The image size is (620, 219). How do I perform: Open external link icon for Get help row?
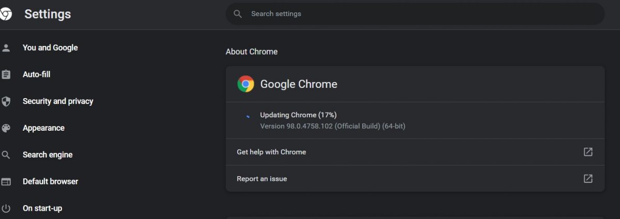point(588,152)
